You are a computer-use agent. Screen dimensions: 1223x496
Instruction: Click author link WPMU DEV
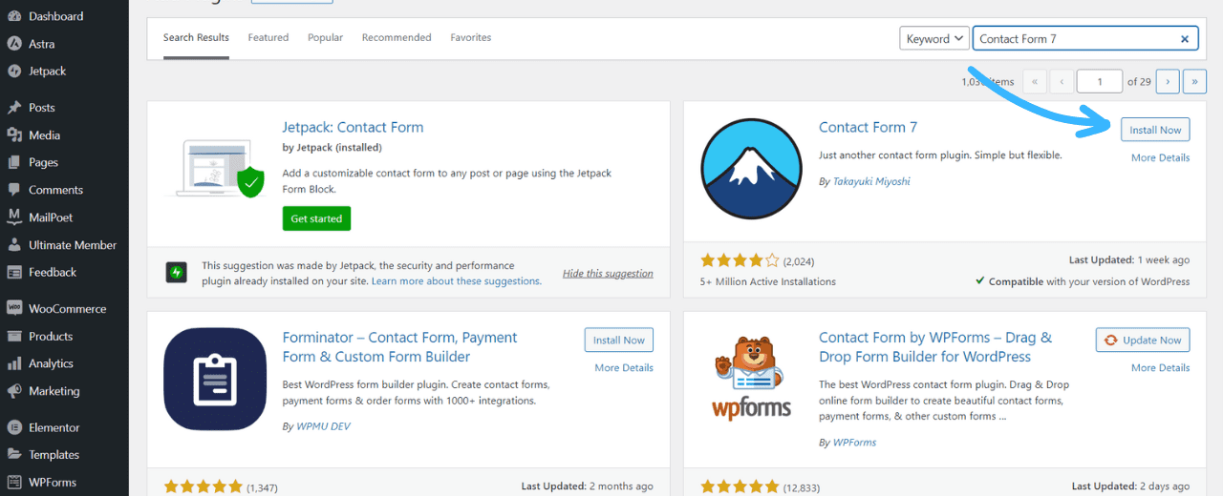coord(323,426)
